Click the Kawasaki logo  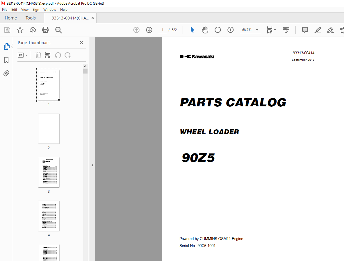click(197, 56)
